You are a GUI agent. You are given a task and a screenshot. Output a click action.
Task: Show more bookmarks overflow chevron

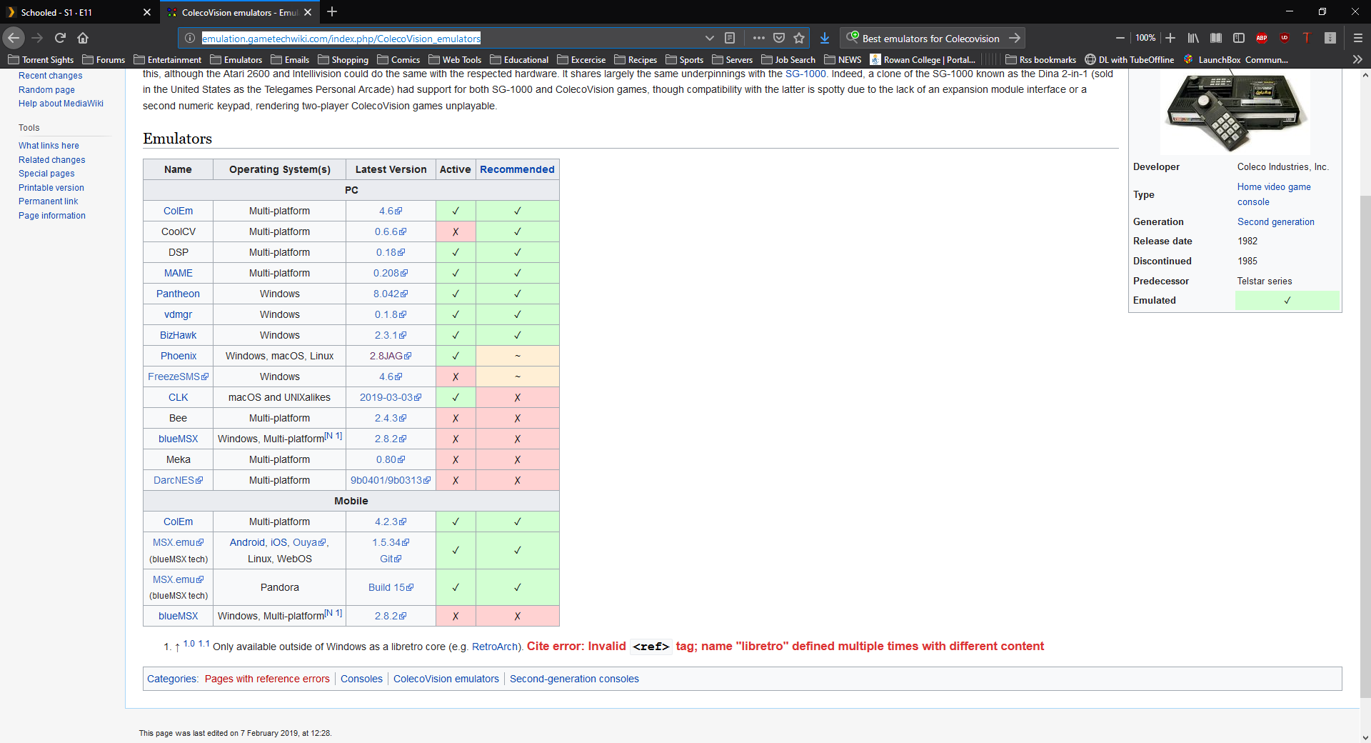click(1357, 59)
